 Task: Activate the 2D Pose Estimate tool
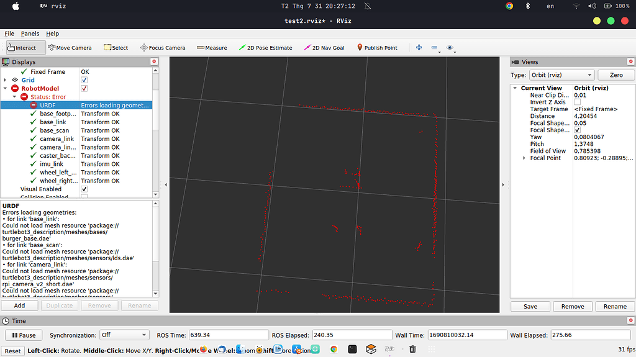265,47
